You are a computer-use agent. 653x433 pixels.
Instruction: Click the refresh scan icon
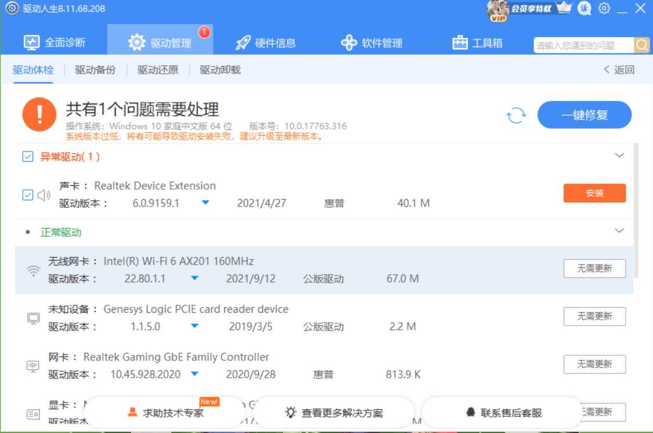click(x=516, y=116)
